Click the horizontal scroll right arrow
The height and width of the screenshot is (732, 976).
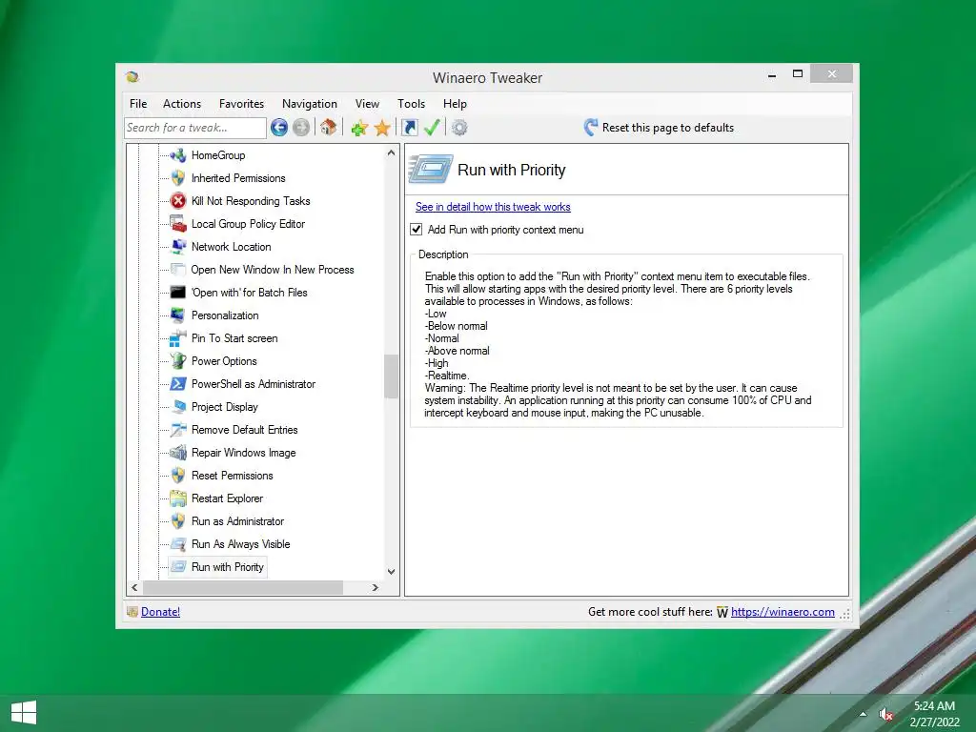coord(375,587)
